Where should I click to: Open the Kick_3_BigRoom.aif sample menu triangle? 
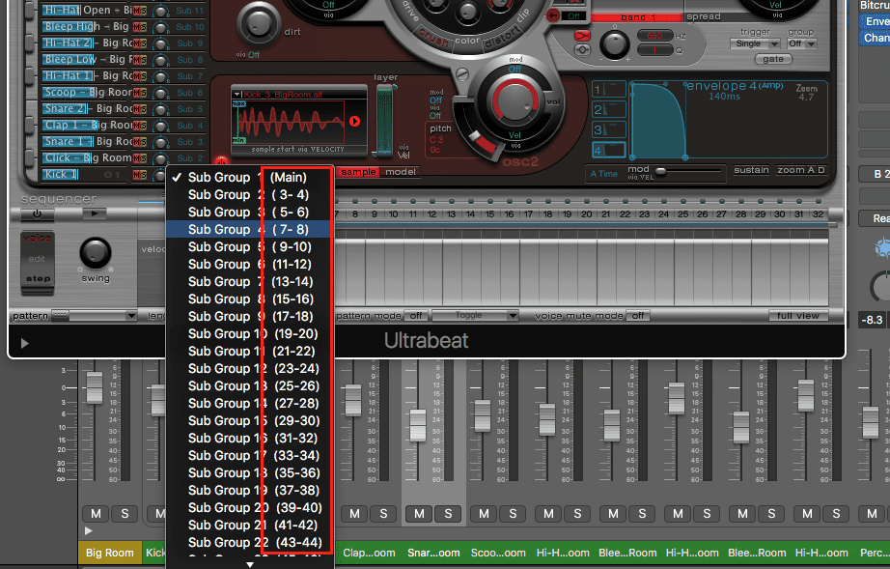point(236,95)
